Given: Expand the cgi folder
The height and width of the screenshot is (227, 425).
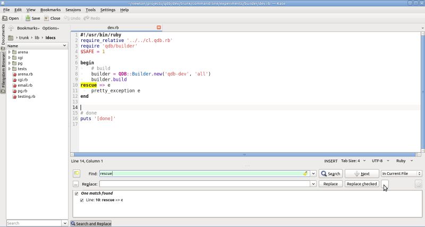Looking at the screenshot, I should (10, 57).
